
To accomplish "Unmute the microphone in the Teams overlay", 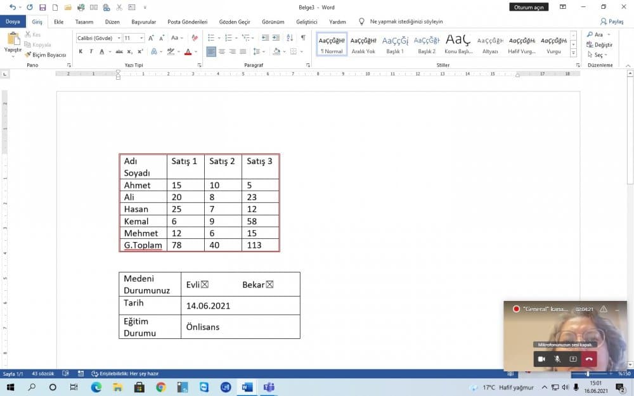I will coord(557,359).
